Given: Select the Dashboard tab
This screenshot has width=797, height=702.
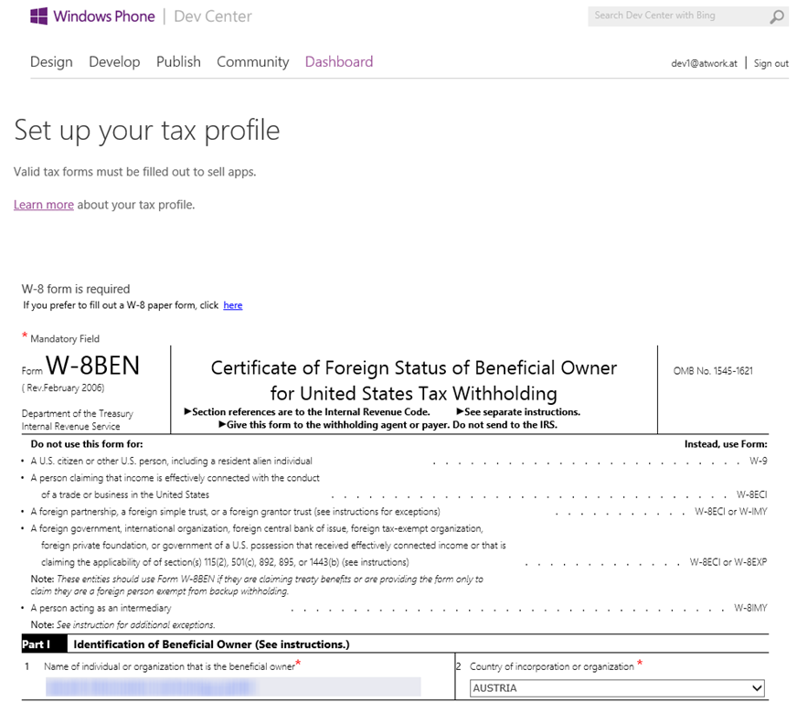Looking at the screenshot, I should (339, 62).
